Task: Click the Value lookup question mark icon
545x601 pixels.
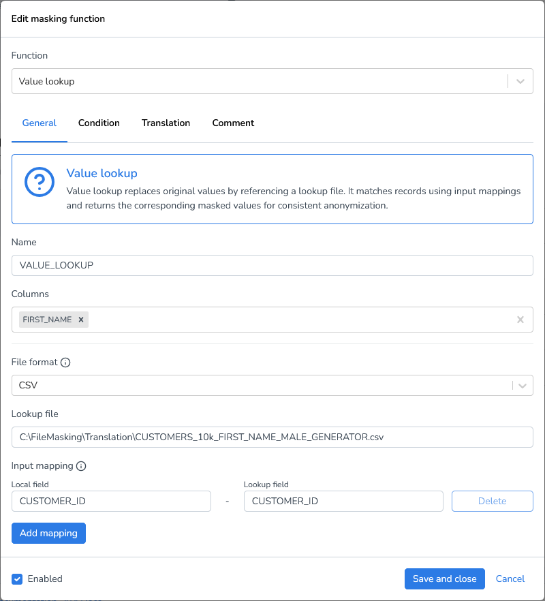Action: coord(39,183)
